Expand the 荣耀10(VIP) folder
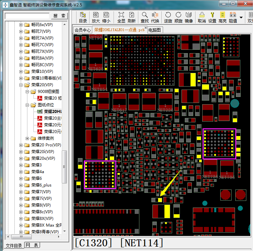The width and height of the screenshot is (253, 251). pyautogui.click(x=21, y=72)
